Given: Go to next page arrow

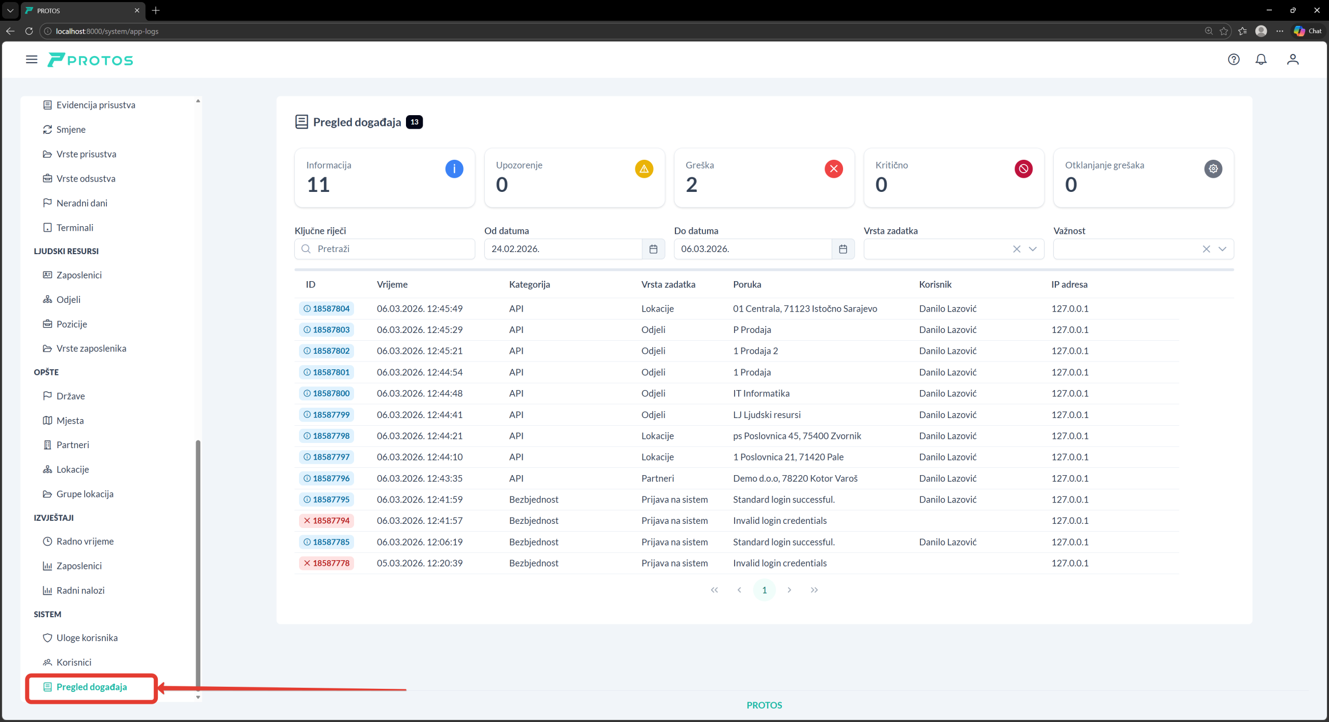Looking at the screenshot, I should click(x=789, y=590).
